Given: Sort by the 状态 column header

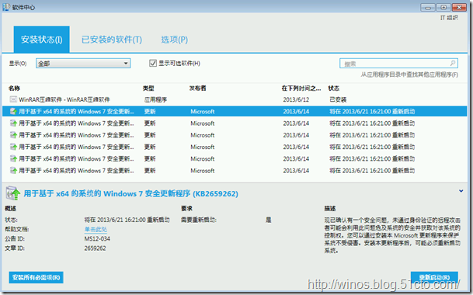Looking at the screenshot, I should click(x=334, y=88).
